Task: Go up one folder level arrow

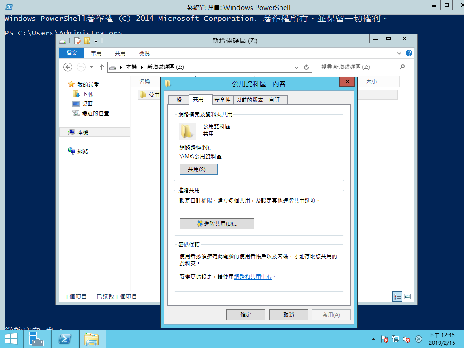Action: point(102,67)
